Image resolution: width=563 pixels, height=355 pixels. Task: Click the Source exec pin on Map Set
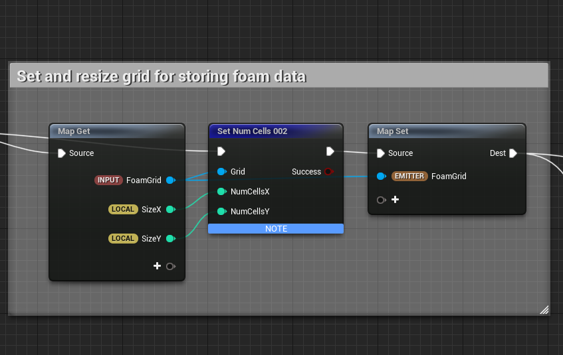[381, 153]
